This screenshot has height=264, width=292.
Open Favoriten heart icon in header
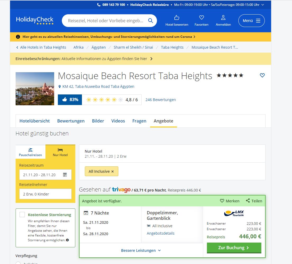pyautogui.click(x=202, y=17)
